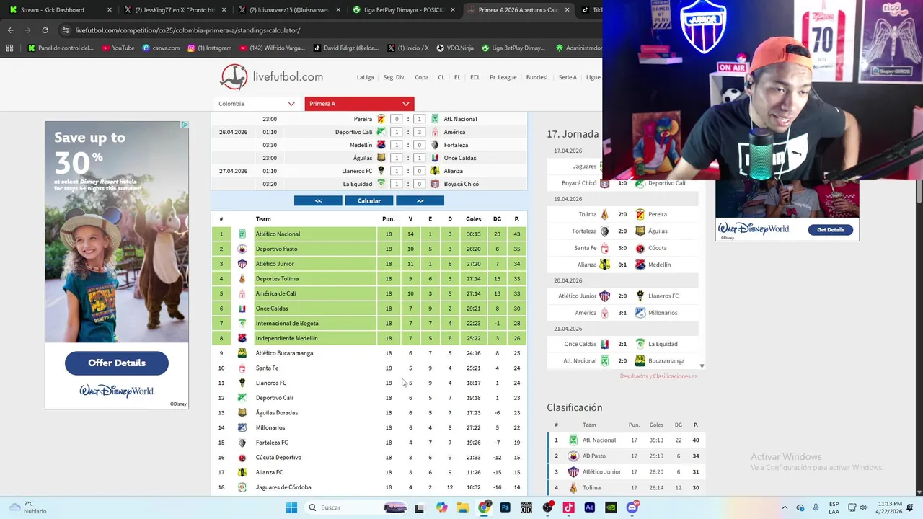Open File Explorer from the taskbar
Screen dimensions: 923x519
pyautogui.click(x=462, y=507)
